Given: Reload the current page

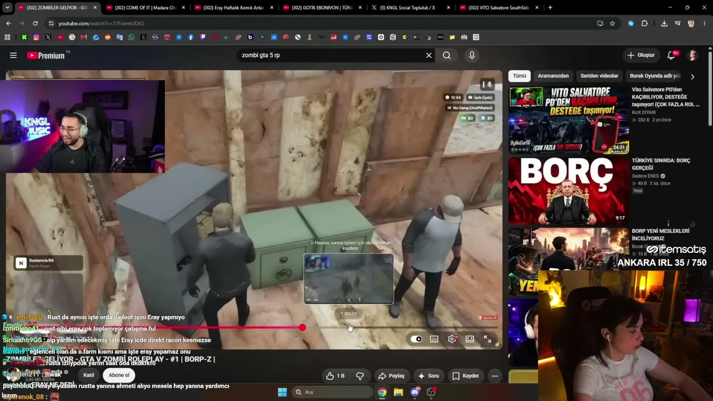Looking at the screenshot, I should (x=35, y=23).
